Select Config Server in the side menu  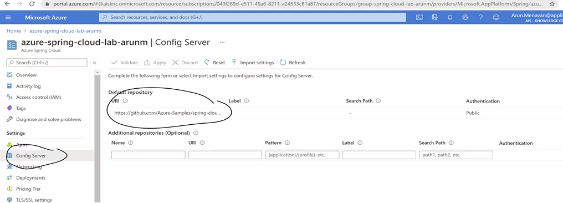pos(31,155)
